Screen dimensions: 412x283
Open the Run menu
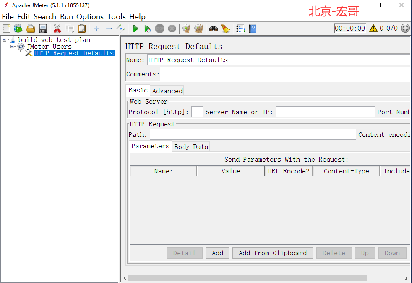(66, 17)
